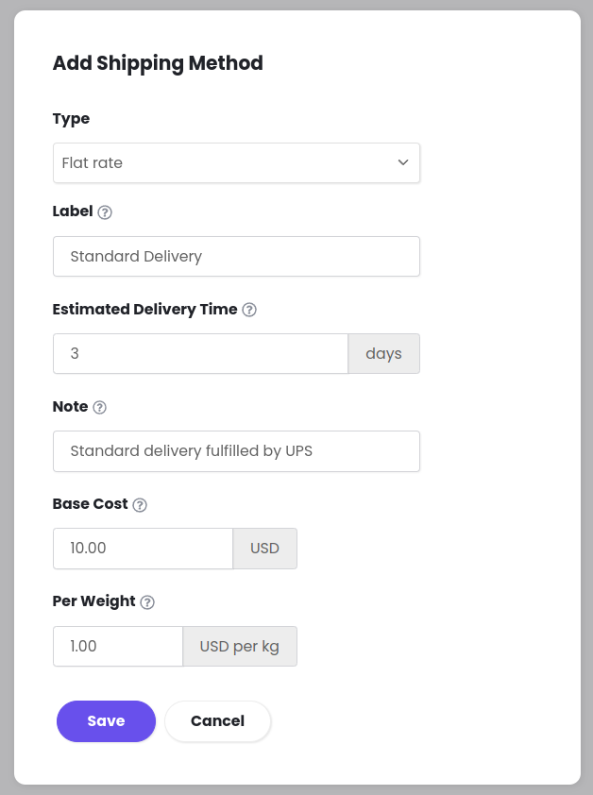Select the estimated delivery time input
Screen dimensions: 593x795
click(x=200, y=353)
